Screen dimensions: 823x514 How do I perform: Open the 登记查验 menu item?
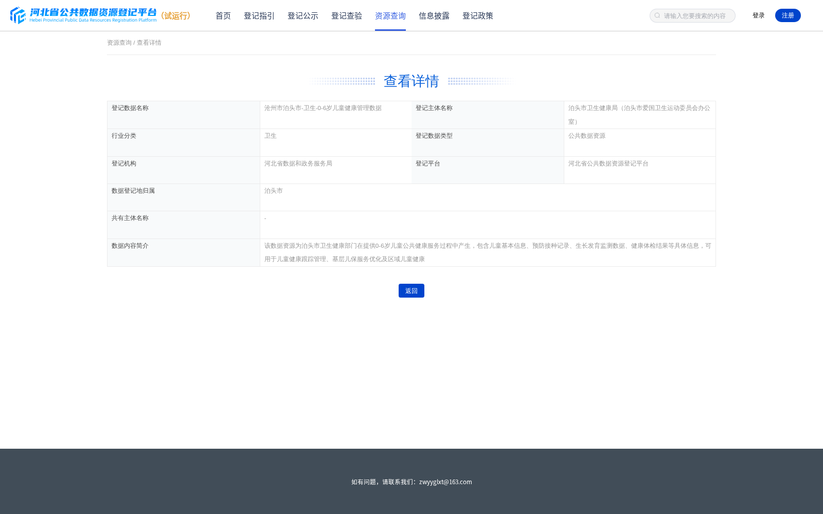pos(347,16)
